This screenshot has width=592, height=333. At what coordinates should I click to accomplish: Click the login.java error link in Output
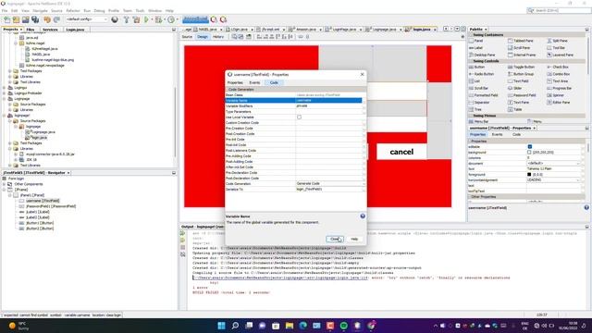click(x=280, y=277)
